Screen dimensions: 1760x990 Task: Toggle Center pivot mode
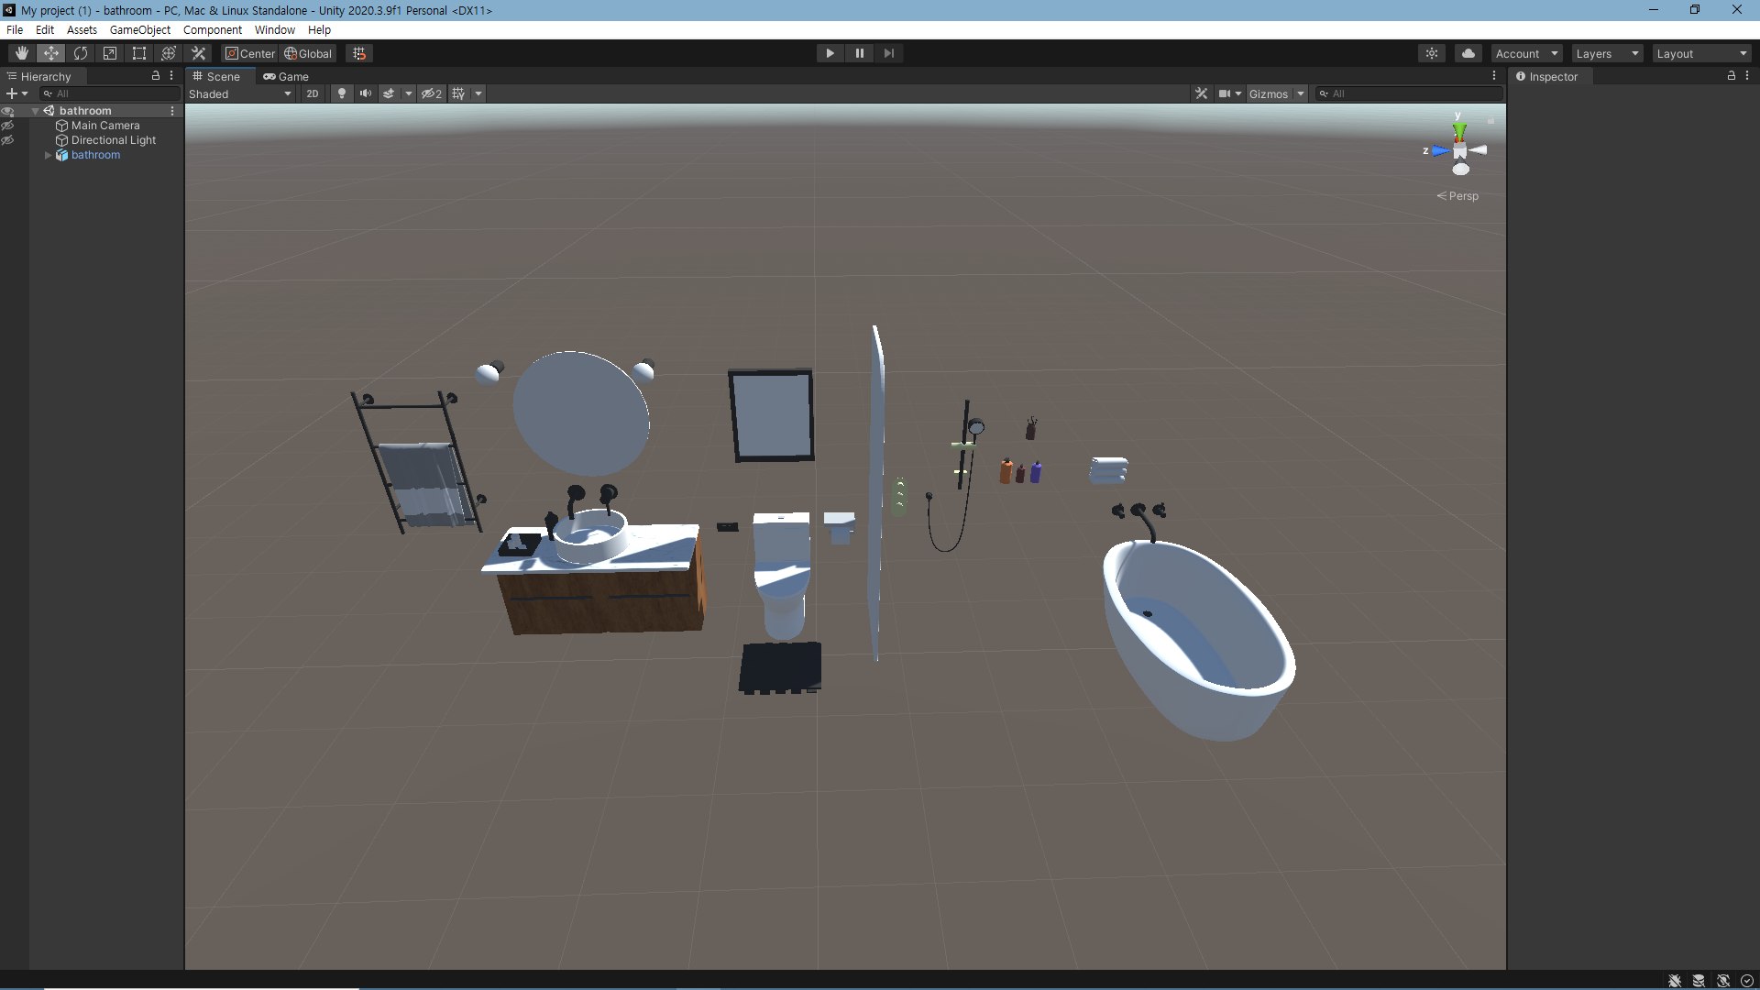tap(249, 53)
